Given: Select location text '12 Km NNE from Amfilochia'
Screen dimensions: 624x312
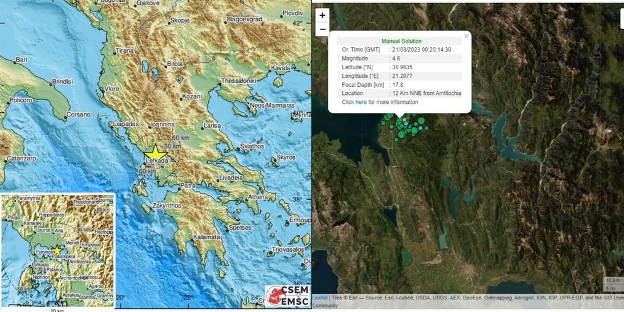Looking at the screenshot, I should click(426, 94).
